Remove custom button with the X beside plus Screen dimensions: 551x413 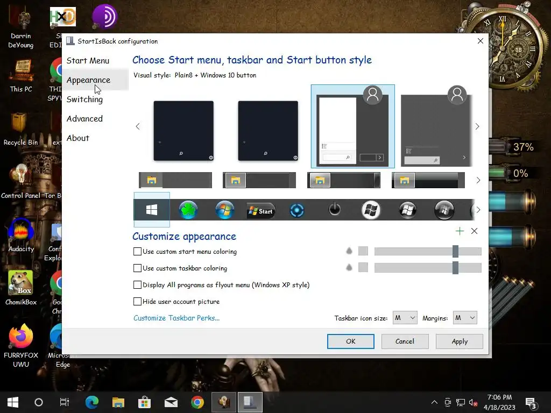click(475, 231)
